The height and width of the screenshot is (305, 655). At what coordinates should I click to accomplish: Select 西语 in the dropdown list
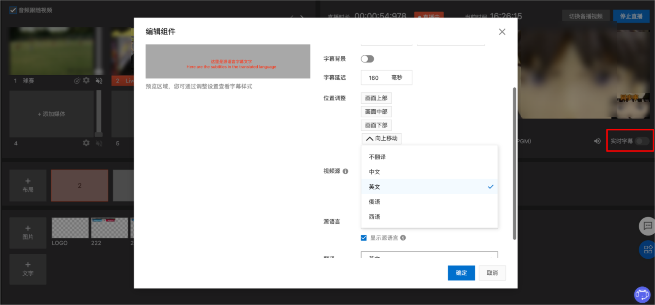tap(429, 217)
